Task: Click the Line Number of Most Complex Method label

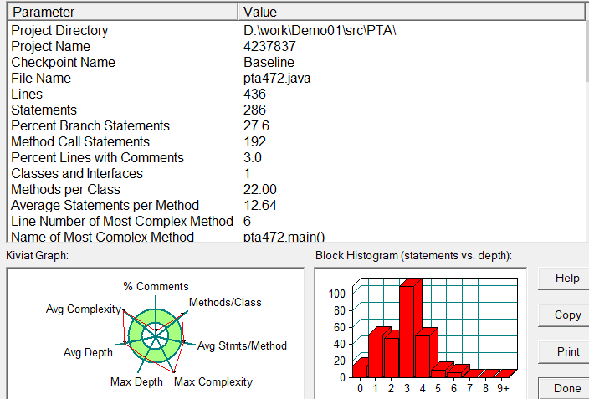Action: pyautogui.click(x=122, y=221)
